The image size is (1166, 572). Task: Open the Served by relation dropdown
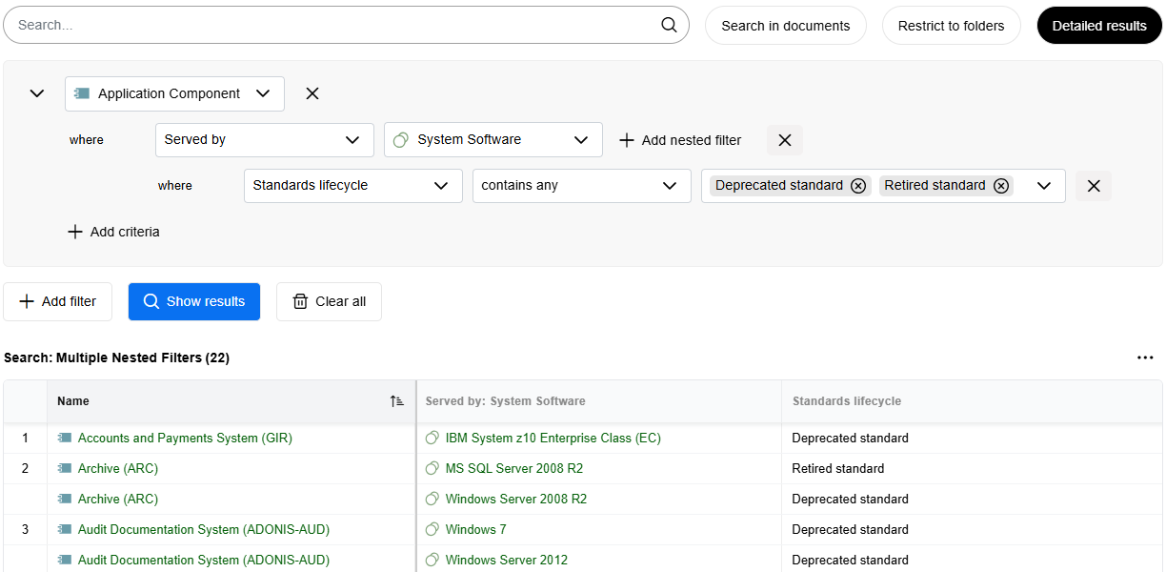(264, 139)
